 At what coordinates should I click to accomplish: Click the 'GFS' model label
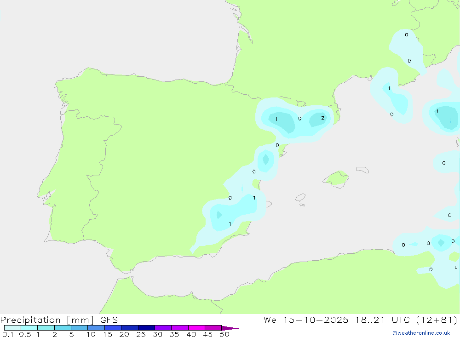(x=109, y=320)
